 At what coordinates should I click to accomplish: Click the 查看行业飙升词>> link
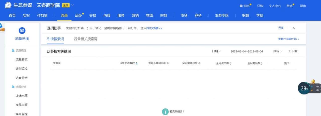289,39
